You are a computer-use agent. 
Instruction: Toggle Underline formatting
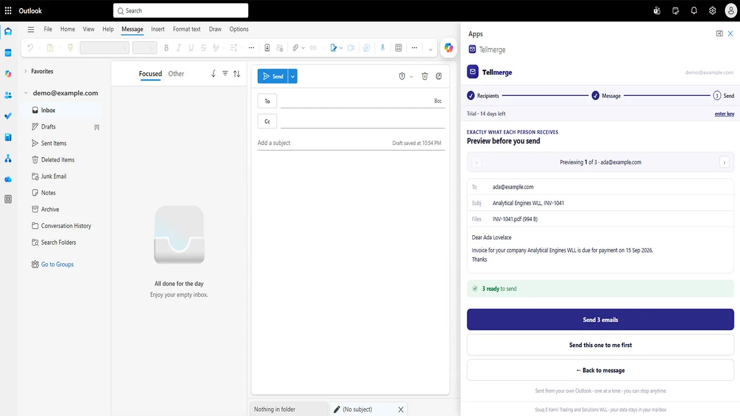tap(191, 48)
